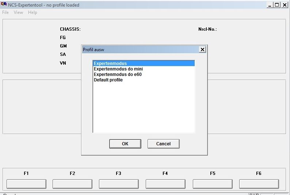Screen dimensions: 290x195
Task: Click the Nrcl-No.: label
Action: (x=207, y=29)
